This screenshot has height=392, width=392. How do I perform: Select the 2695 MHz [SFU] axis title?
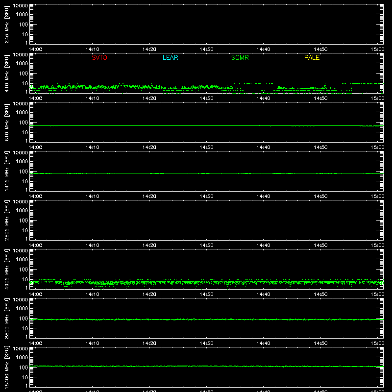6,220
